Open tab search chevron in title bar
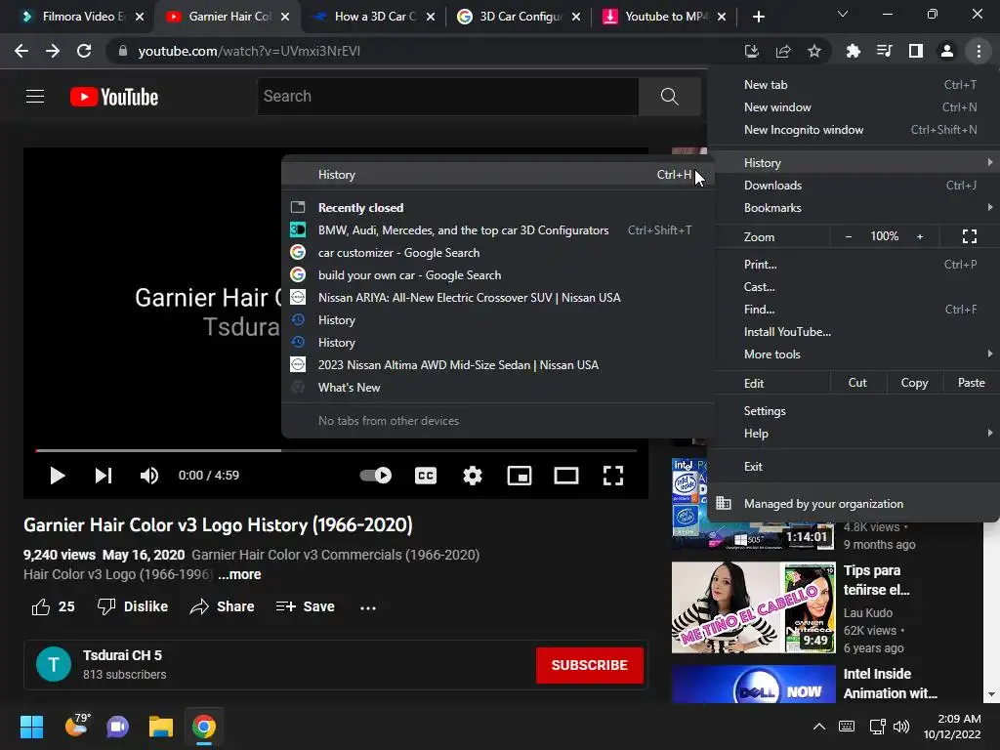 pyautogui.click(x=843, y=14)
